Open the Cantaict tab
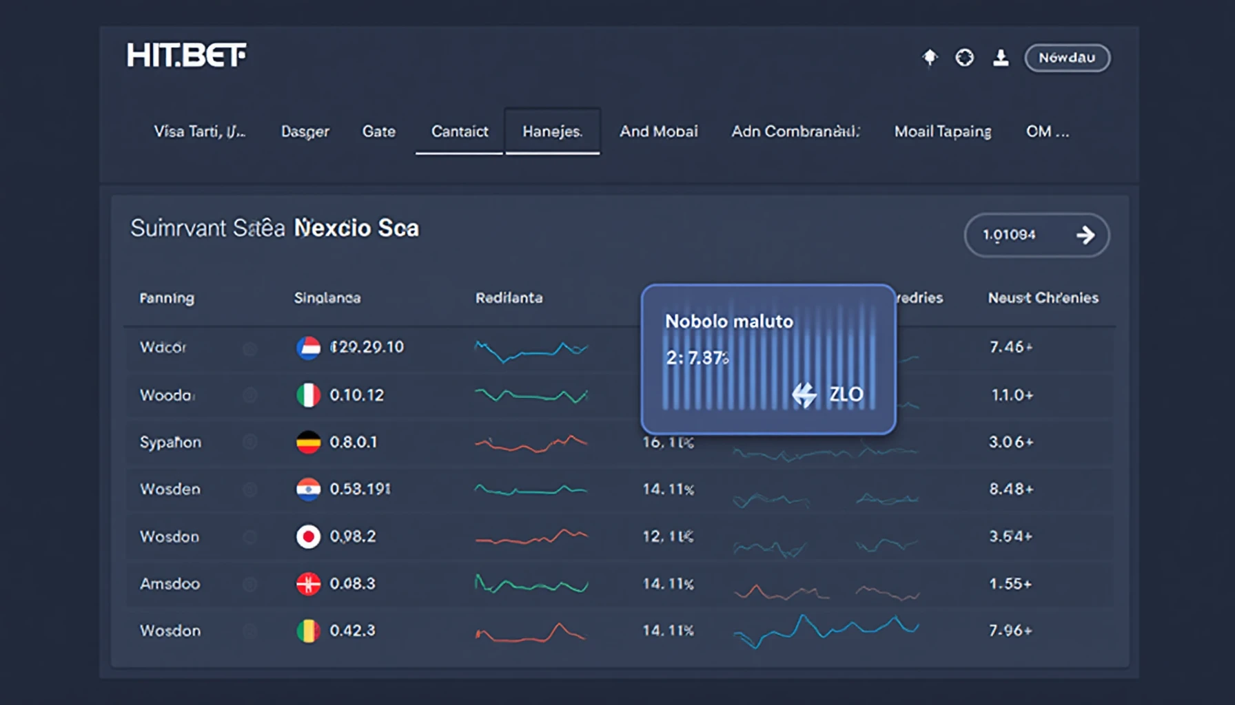This screenshot has height=705, width=1235. [460, 131]
